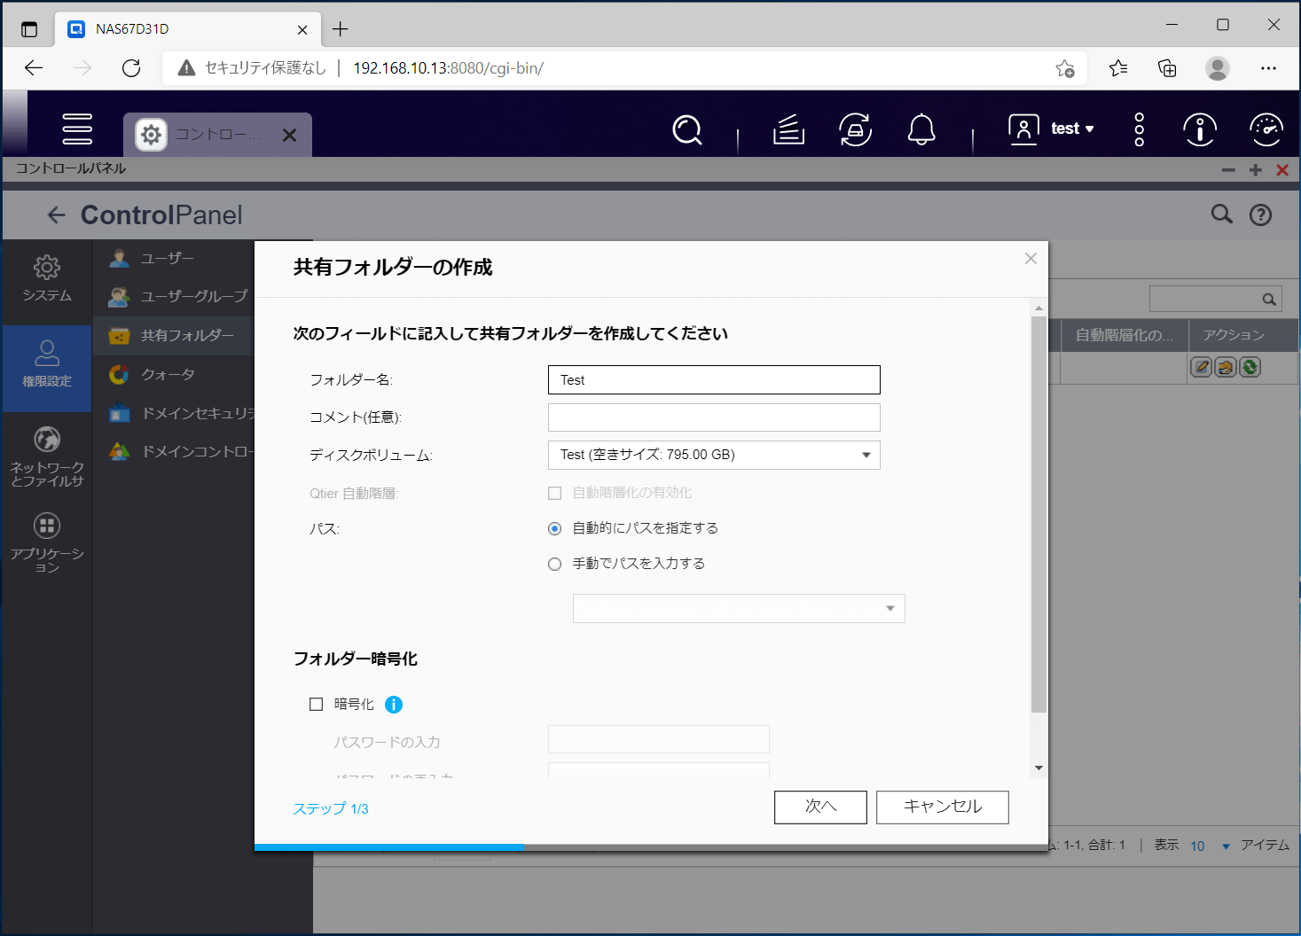Click the refresh action icon in row
This screenshot has height=936, width=1301.
click(x=1250, y=367)
